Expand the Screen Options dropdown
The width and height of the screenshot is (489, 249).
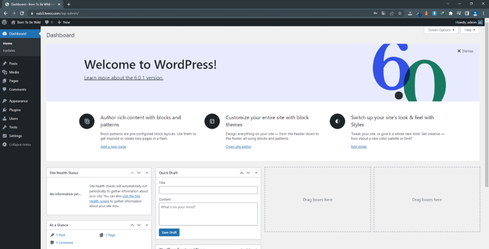(441, 30)
